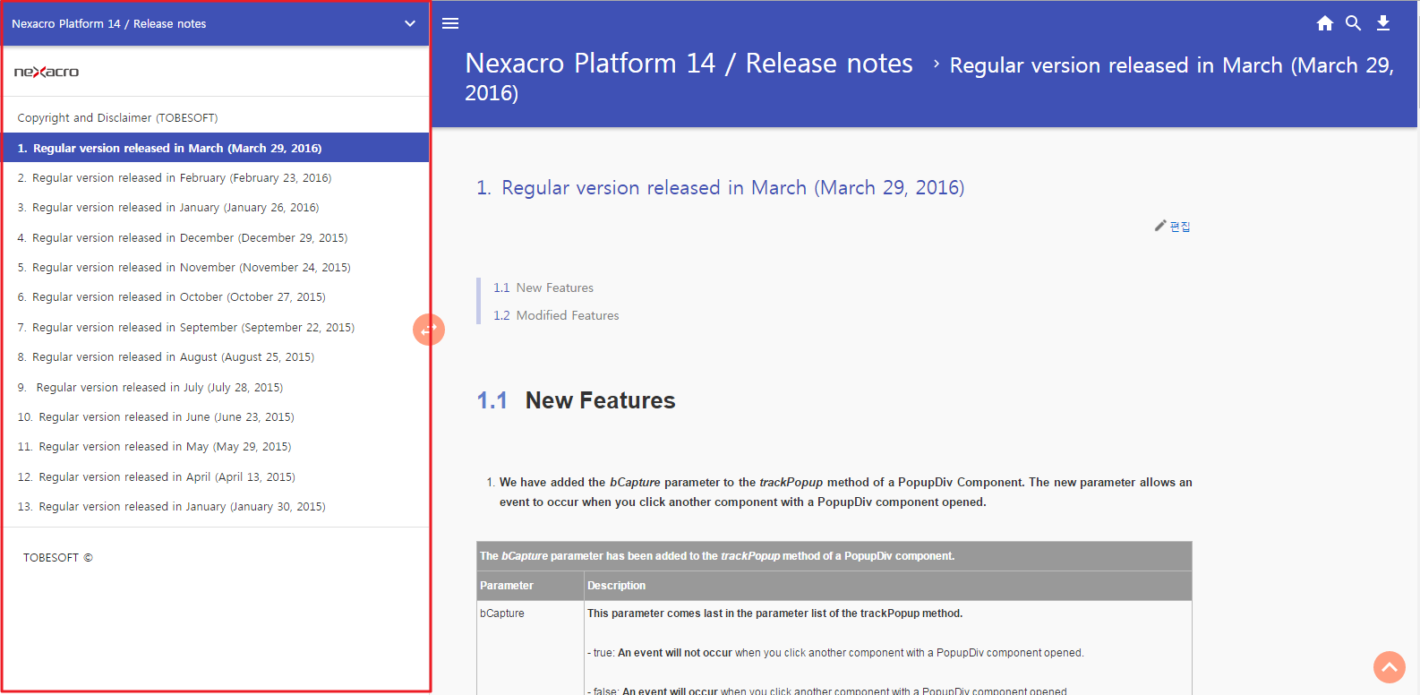Click the TOBESOFT © footer text
1420x695 pixels.
click(58, 557)
